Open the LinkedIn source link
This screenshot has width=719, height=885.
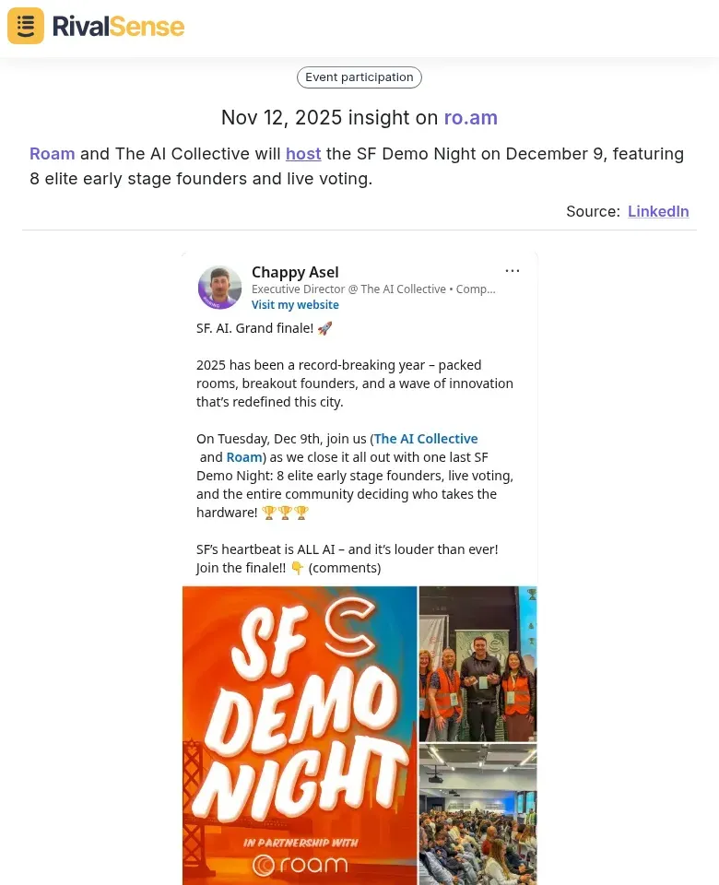pos(658,211)
